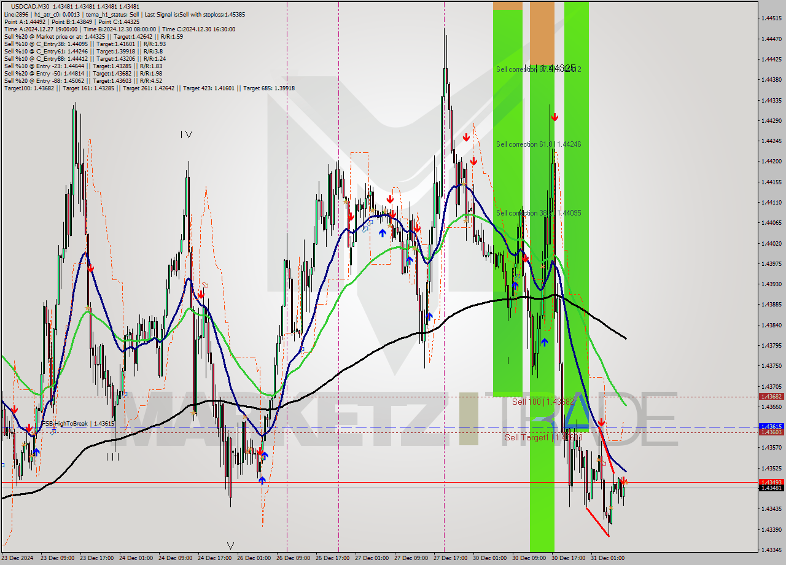Select the 'V' wave label near the bottom

[230, 545]
